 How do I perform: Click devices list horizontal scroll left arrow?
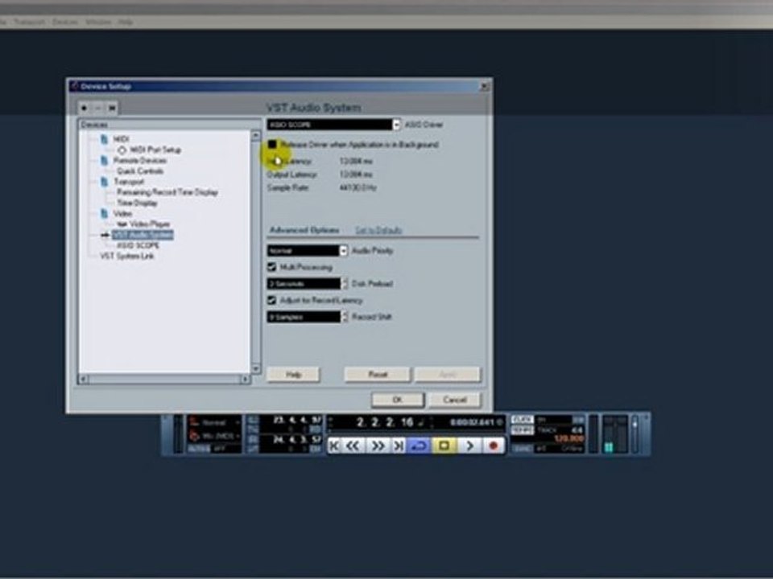point(83,379)
